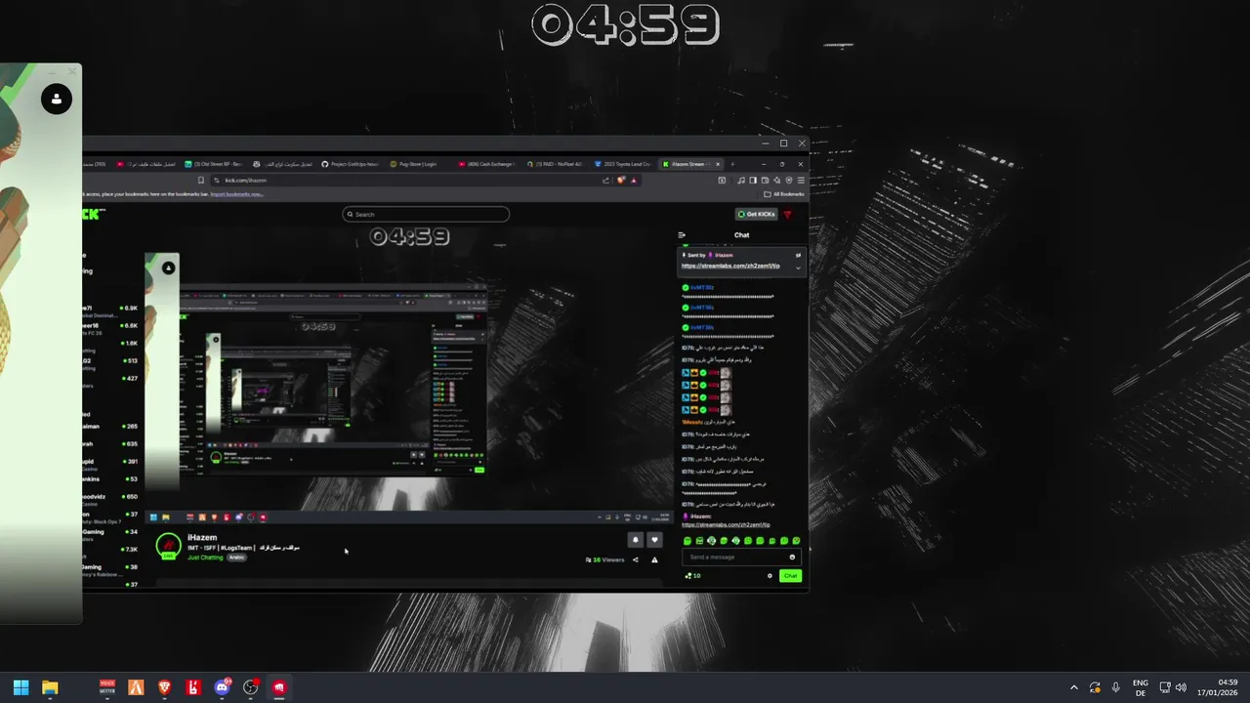Open the Windows Start menu
The width and height of the screenshot is (1250, 703).
[21, 687]
